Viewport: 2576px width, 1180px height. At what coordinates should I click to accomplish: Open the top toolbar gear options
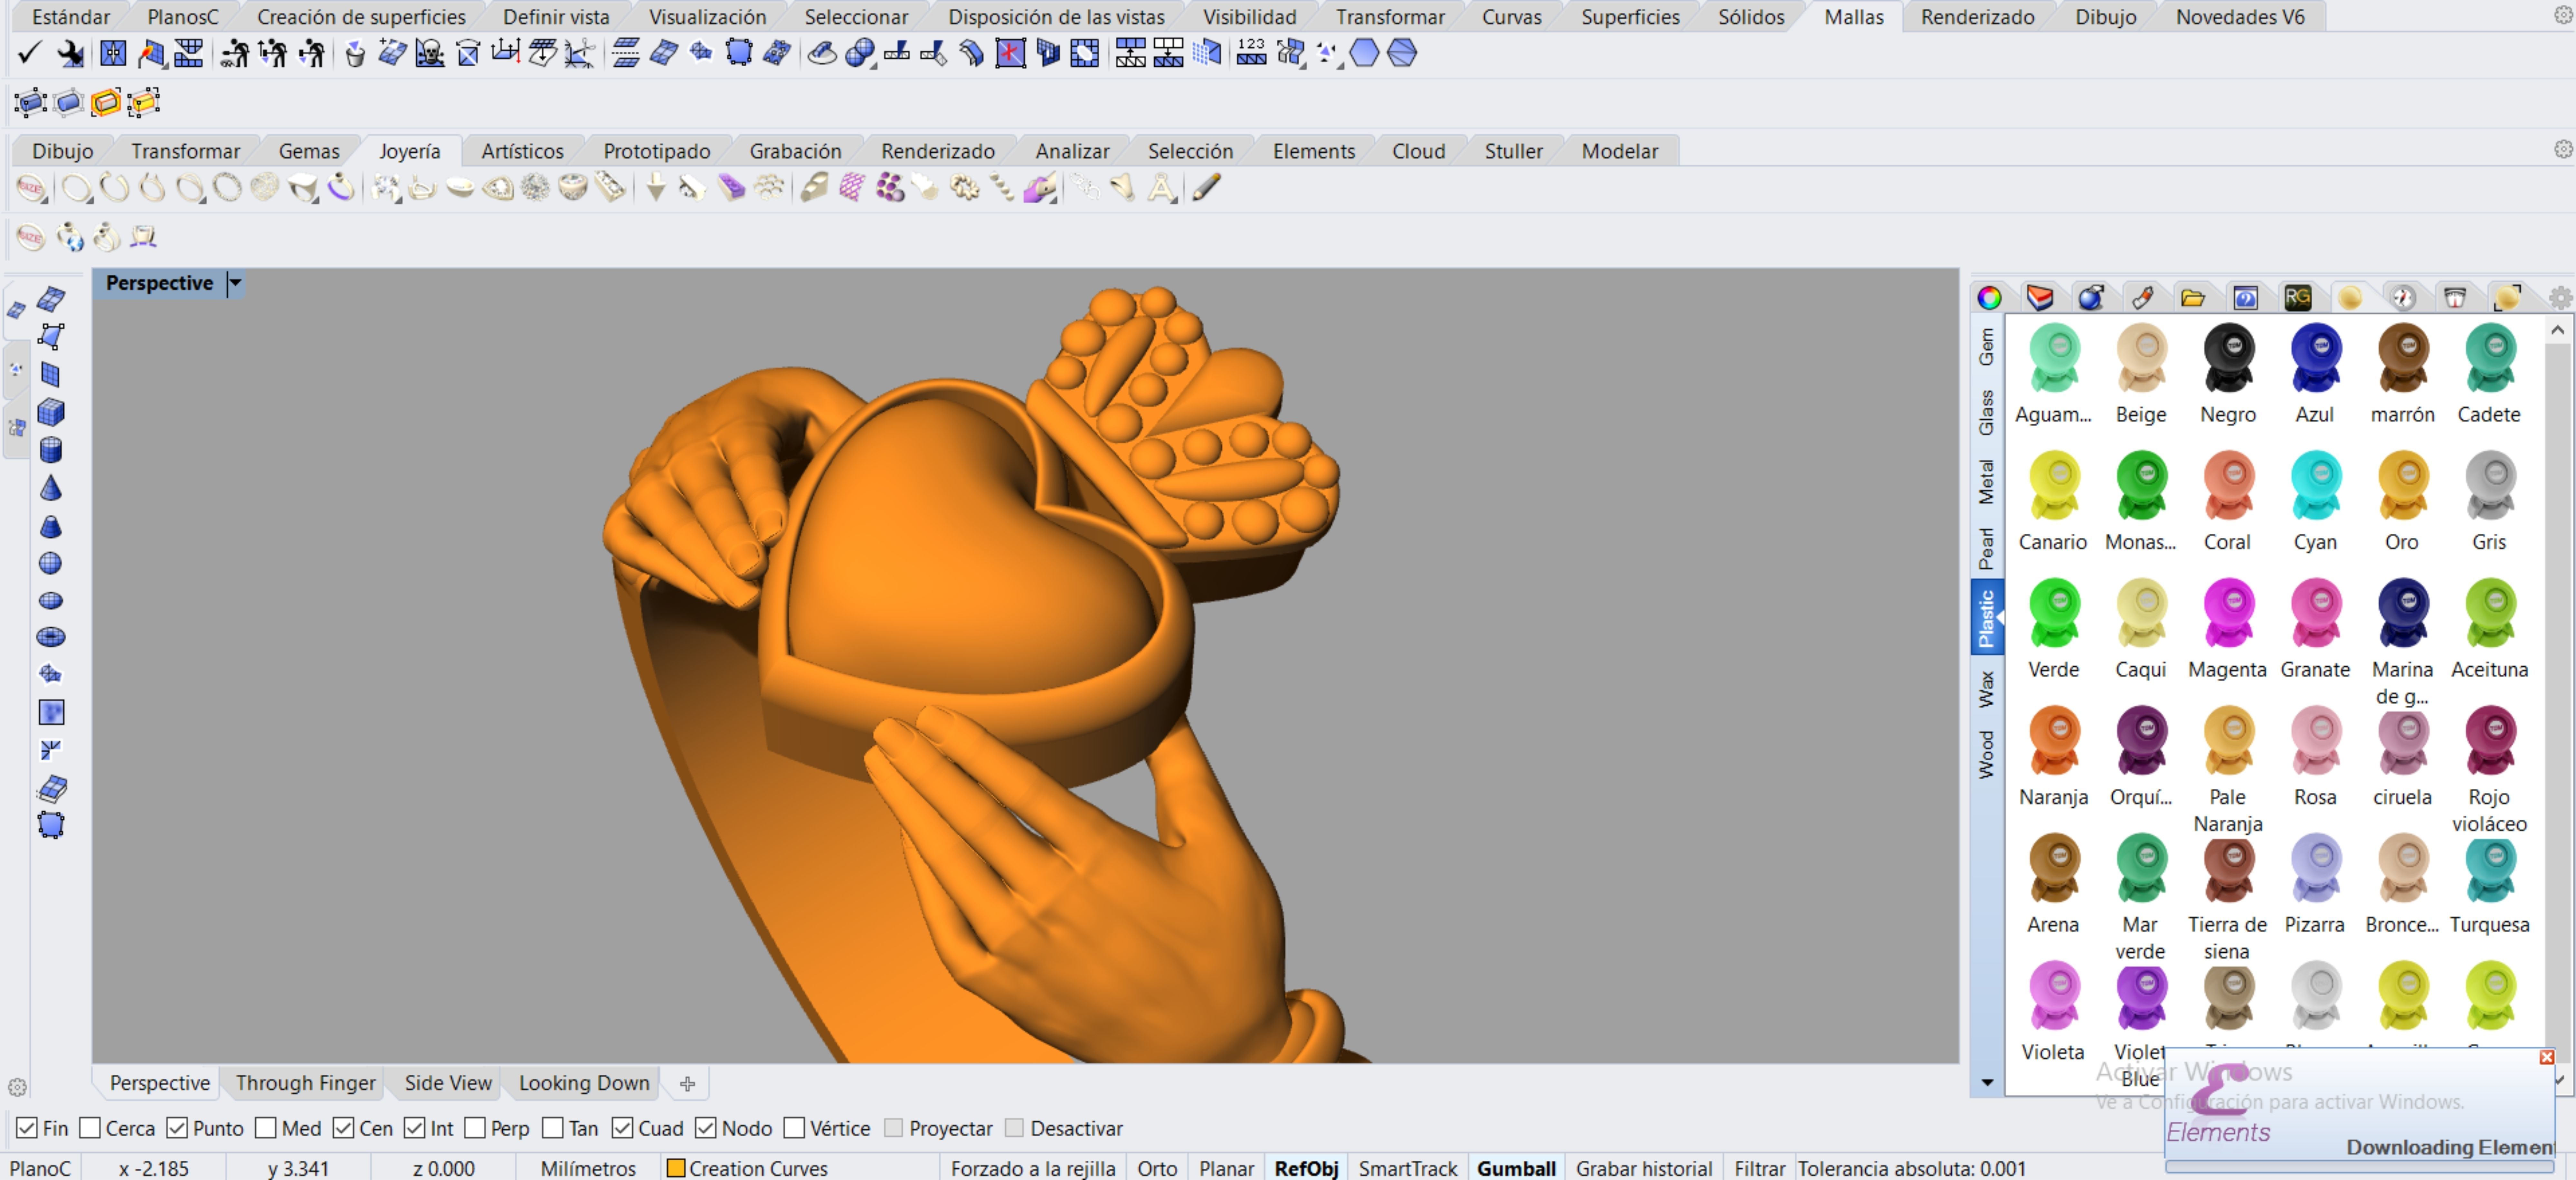[2563, 15]
